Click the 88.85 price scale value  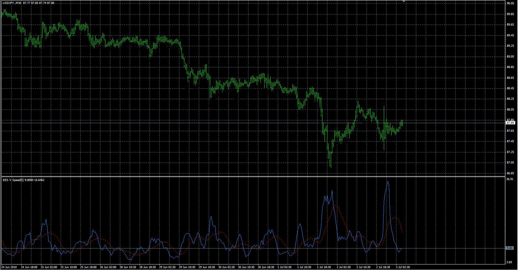pyautogui.click(x=510, y=67)
